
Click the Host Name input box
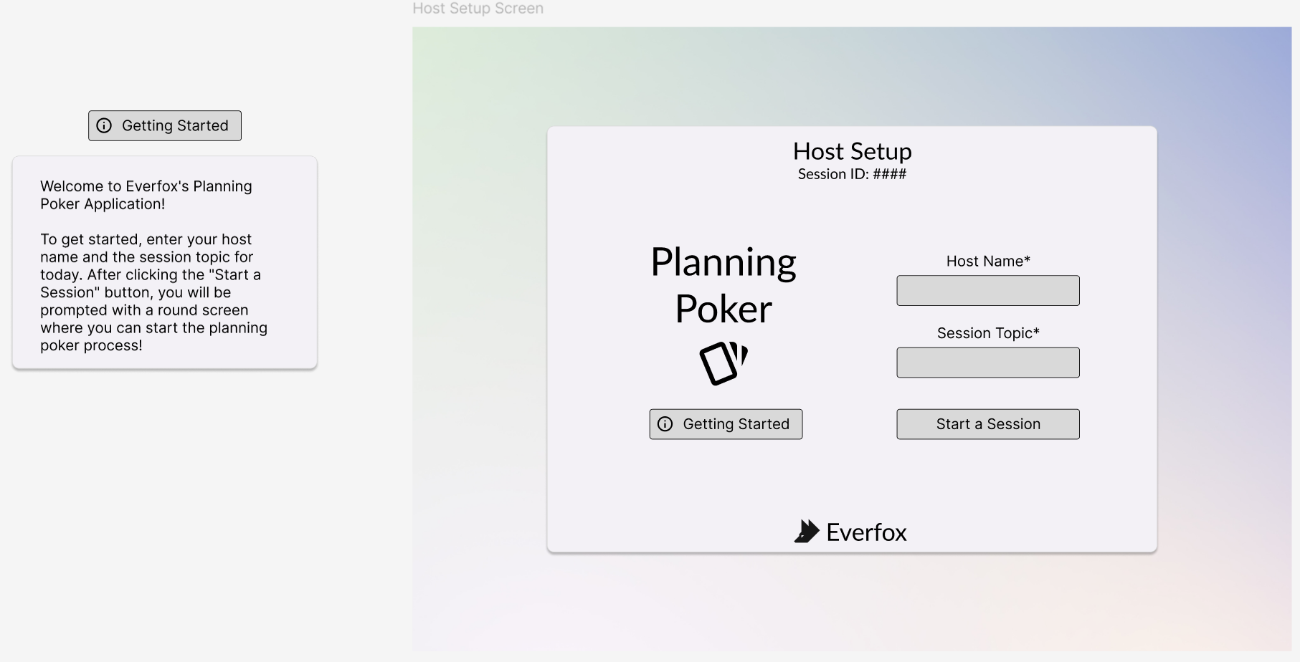[x=987, y=290]
